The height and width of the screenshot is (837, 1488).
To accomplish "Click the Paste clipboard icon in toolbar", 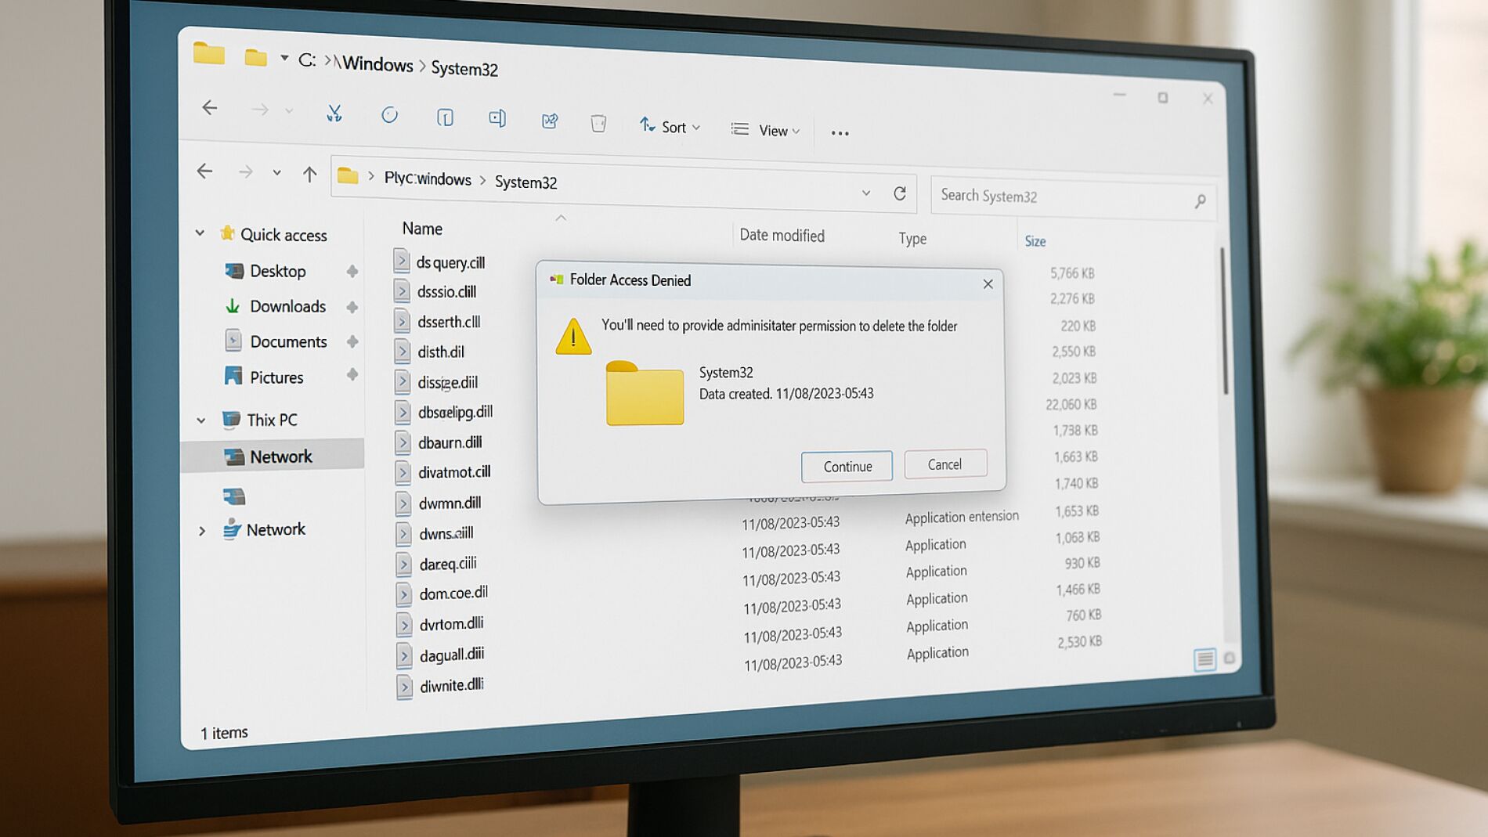I will [x=445, y=117].
